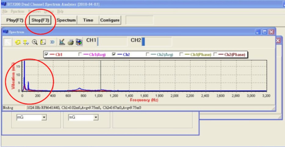Click the Spectrum window title icon

5,32
